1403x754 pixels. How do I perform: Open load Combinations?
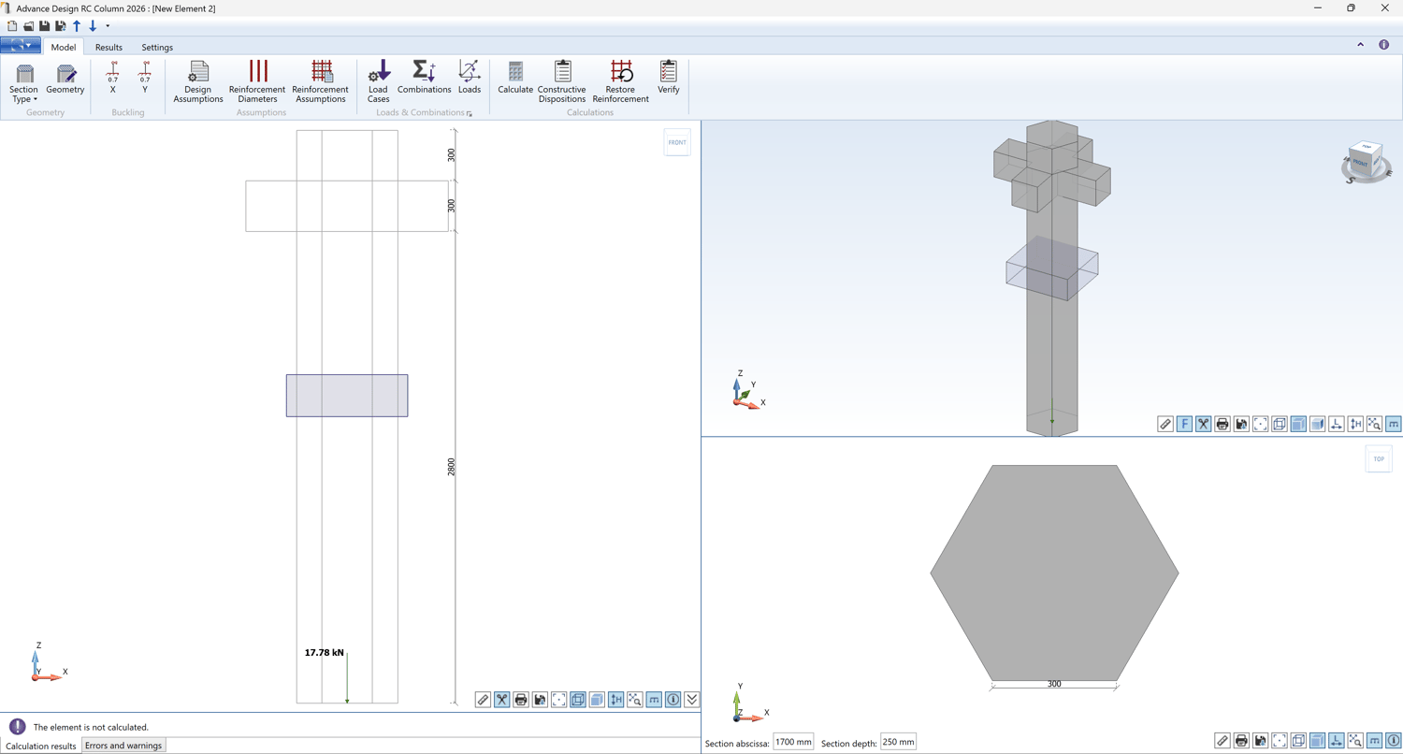(424, 79)
